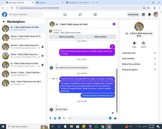162x129 pixels.
Task: Open emoji picker in message box
Action: pyautogui.click(x=110, y=118)
